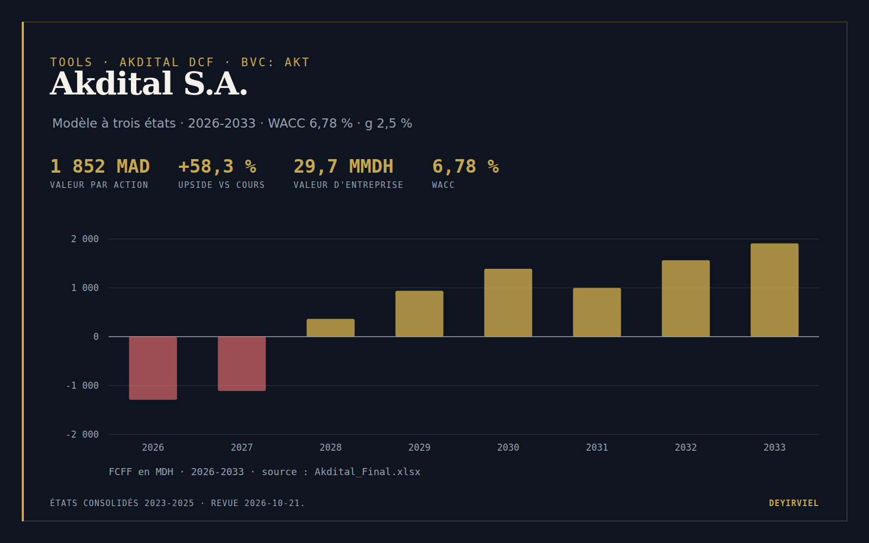Click the '2031' x-axis label
The image size is (869, 543).
tap(597, 447)
